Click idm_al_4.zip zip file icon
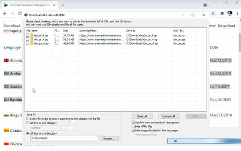Viewport: 241px width, 151px height. point(32,35)
